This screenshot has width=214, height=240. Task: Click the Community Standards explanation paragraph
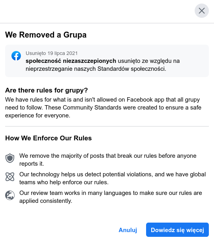tap(103, 108)
